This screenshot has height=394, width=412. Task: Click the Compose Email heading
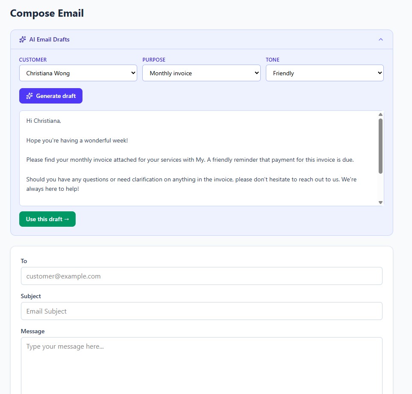[47, 13]
